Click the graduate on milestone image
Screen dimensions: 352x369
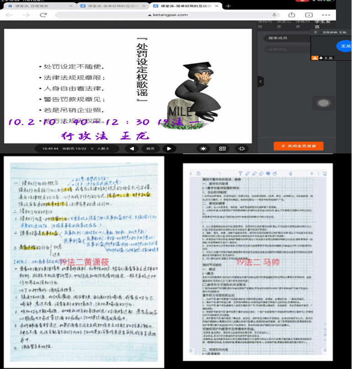point(193,95)
